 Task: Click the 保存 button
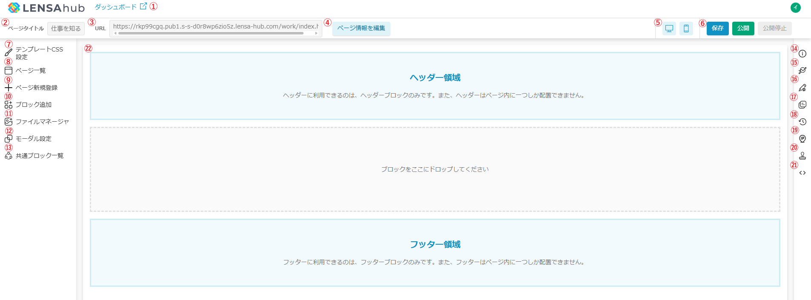tap(718, 29)
